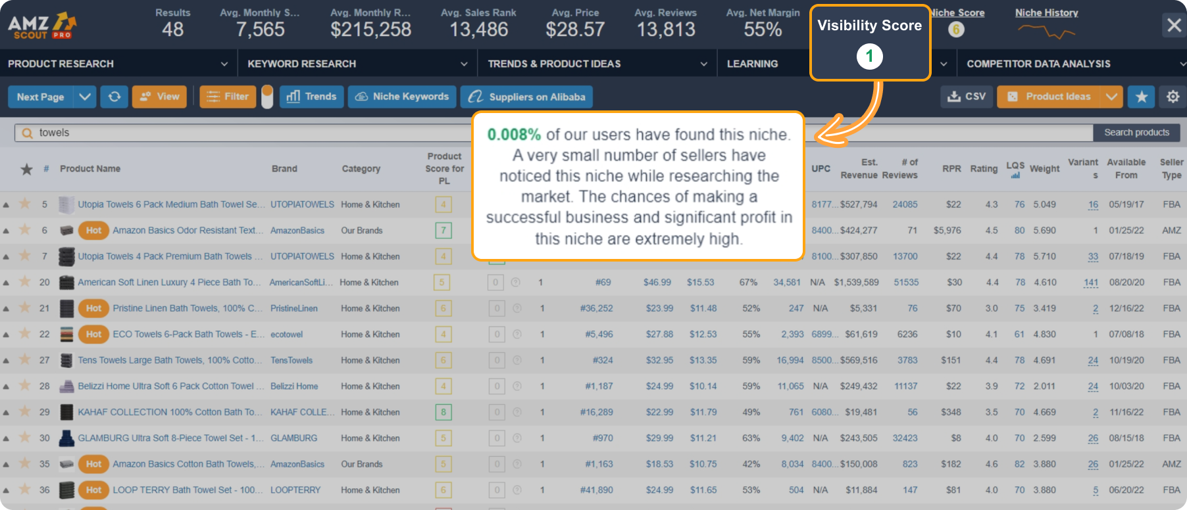Screen dimensions: 1187x510
Task: Close the AMZScout panel with the X
Action: tap(1174, 26)
